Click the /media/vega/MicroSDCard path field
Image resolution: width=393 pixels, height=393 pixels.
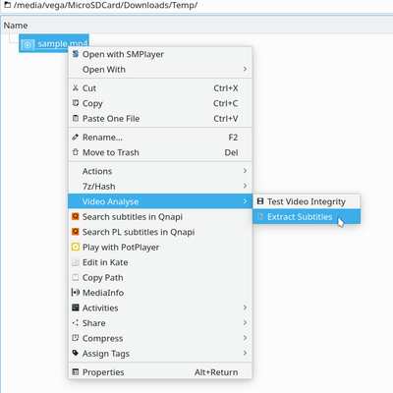tap(196, 6)
